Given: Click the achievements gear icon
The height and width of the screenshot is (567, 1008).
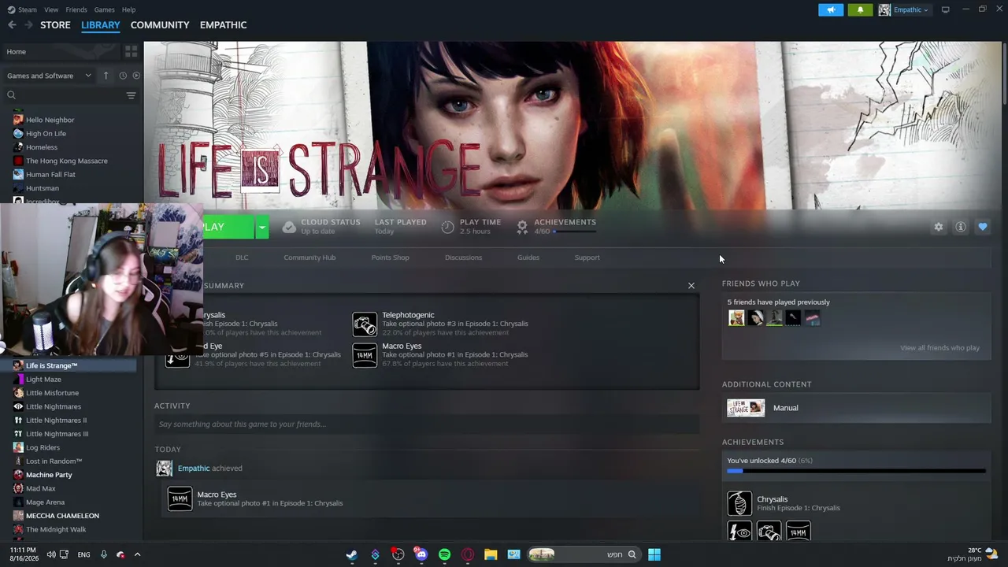Looking at the screenshot, I should click(522, 227).
